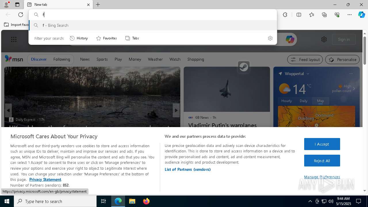Open the notifications action center
Screen dimensions: 368x207
pos(359,201)
